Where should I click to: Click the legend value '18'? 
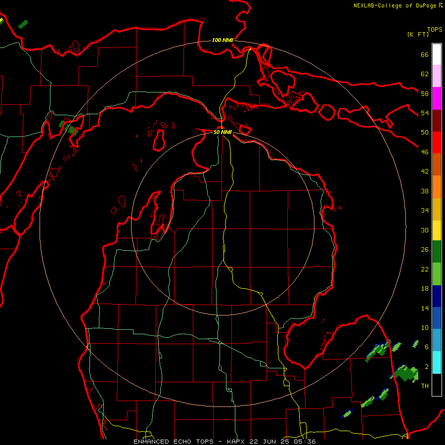pyautogui.click(x=425, y=289)
